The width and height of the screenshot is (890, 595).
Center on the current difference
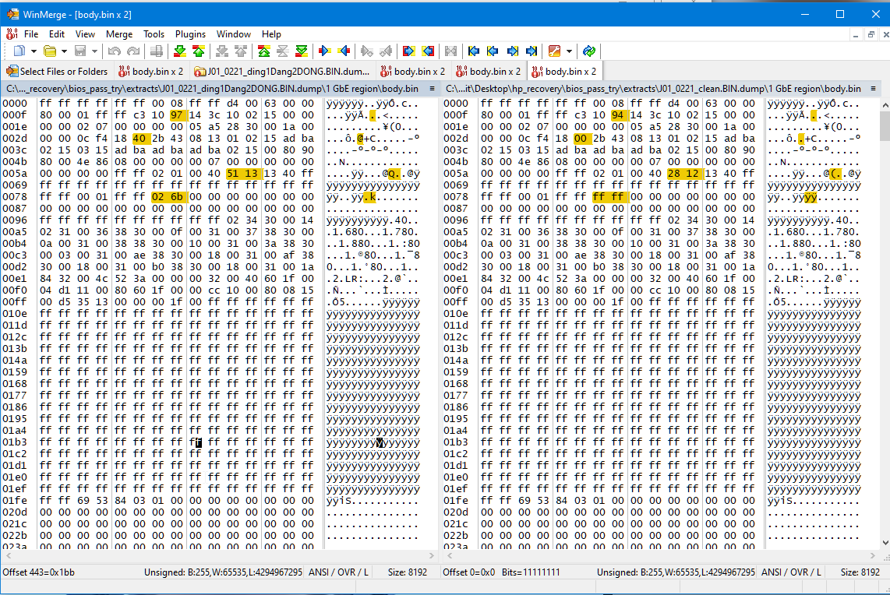[283, 51]
